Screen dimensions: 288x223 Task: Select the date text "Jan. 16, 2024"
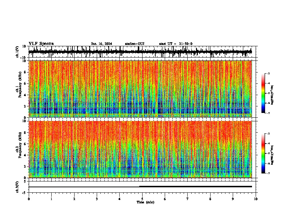click(x=101, y=44)
